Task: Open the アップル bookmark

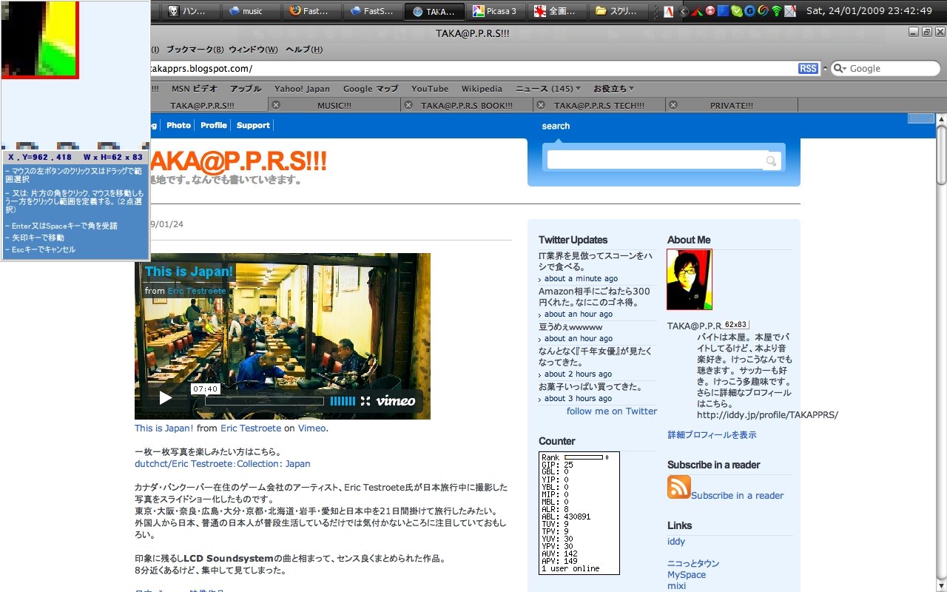Action: [246, 88]
